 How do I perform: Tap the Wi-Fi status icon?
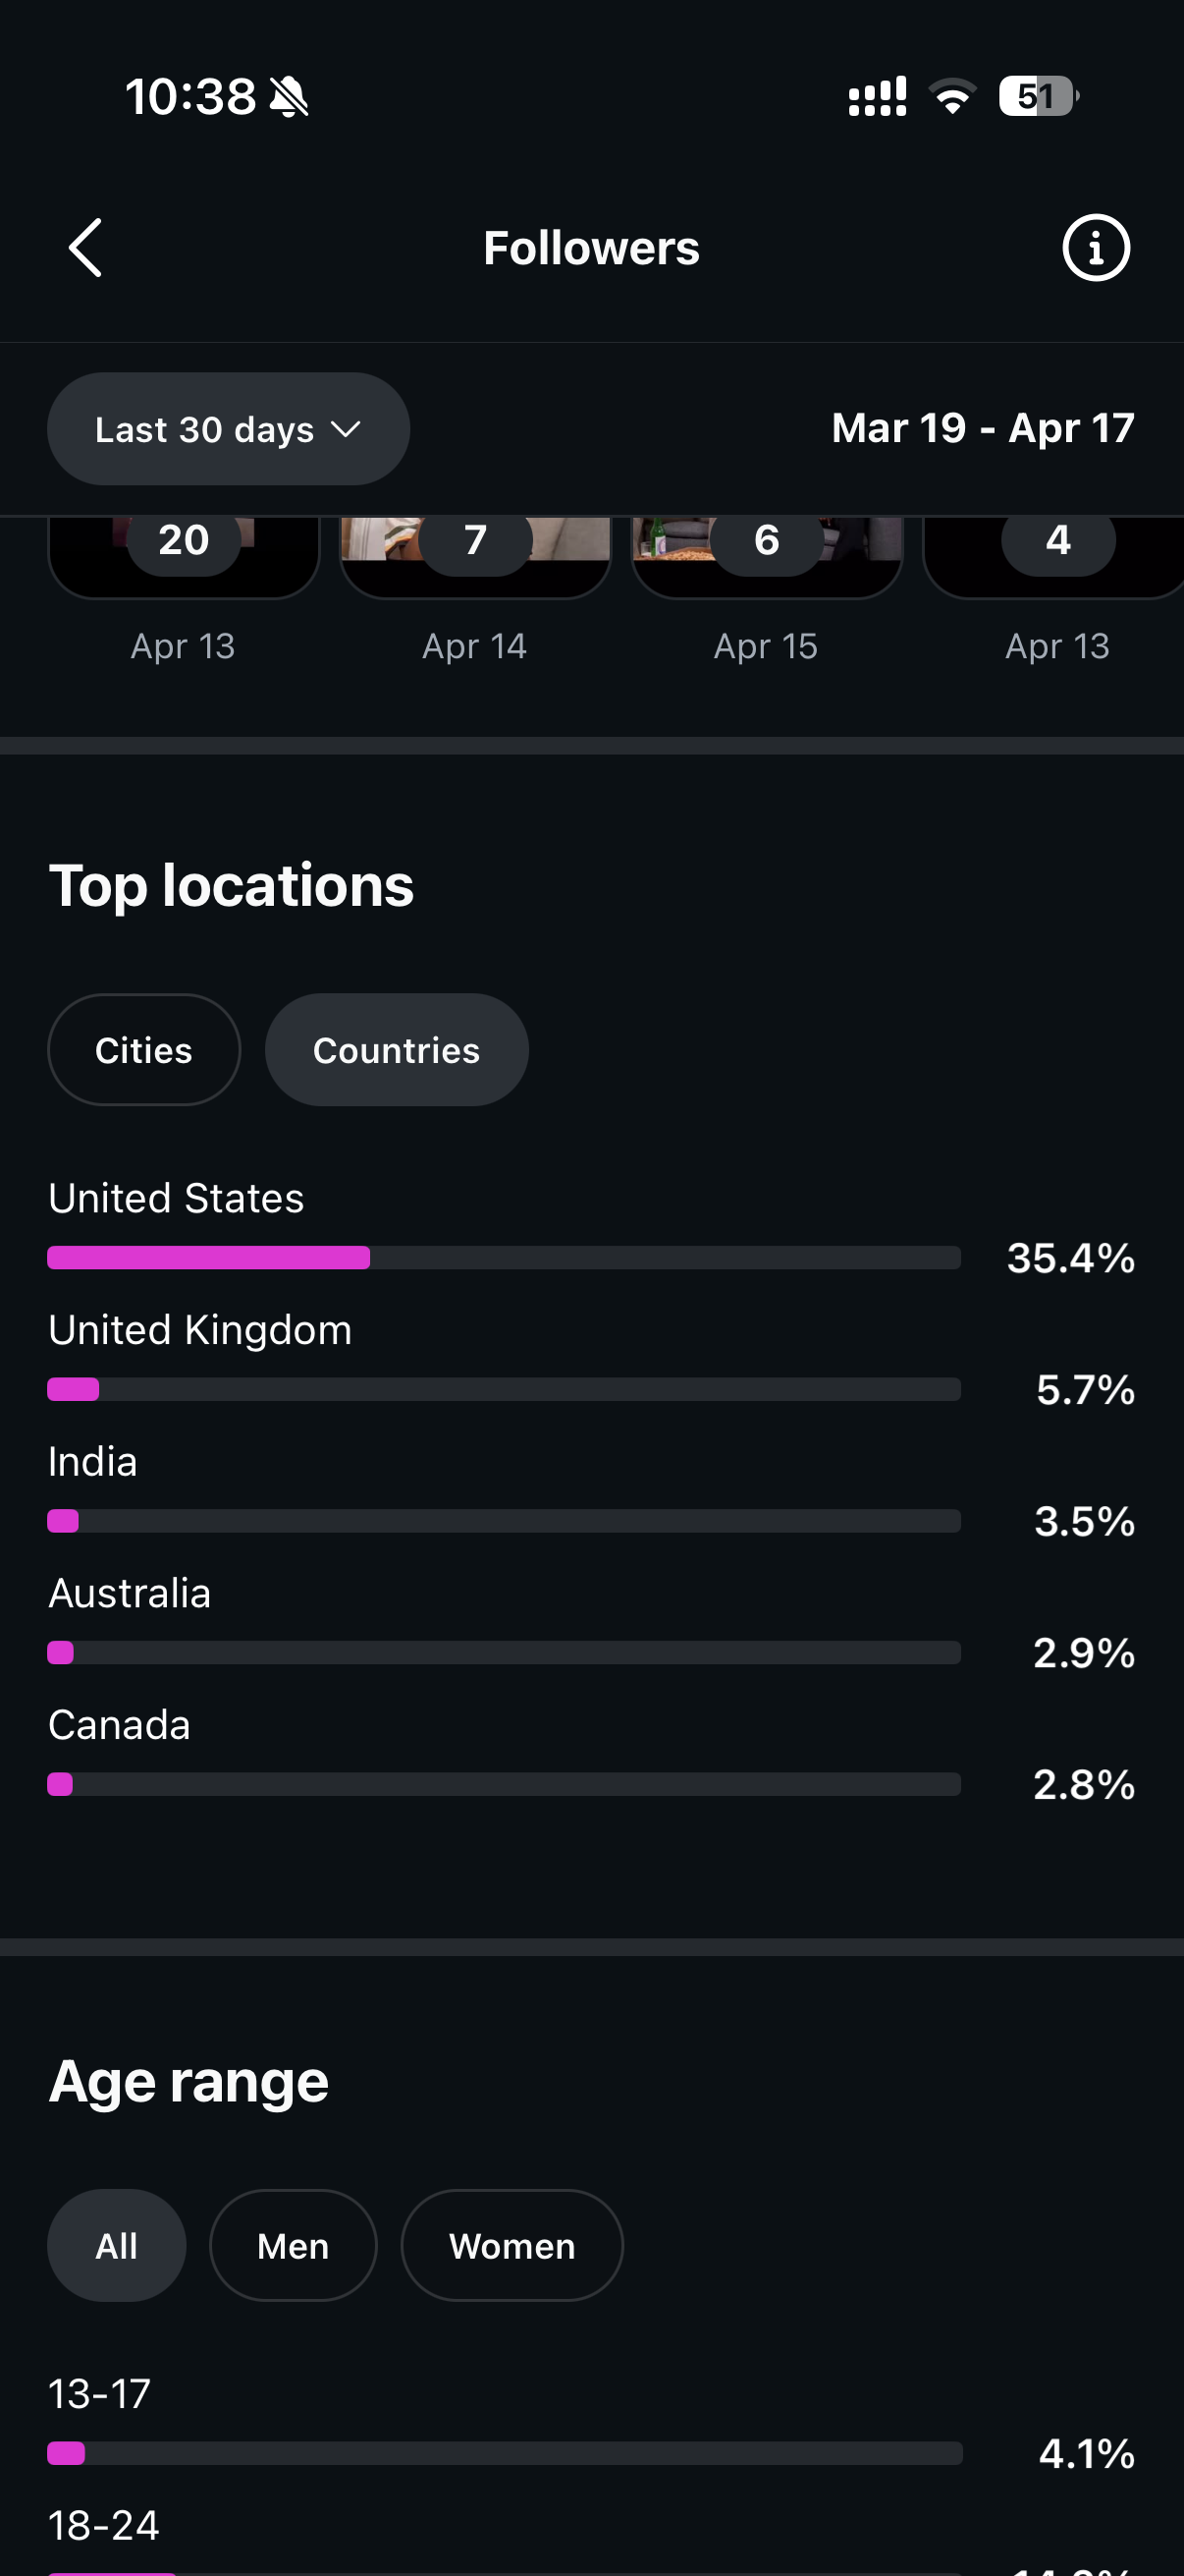tap(951, 97)
